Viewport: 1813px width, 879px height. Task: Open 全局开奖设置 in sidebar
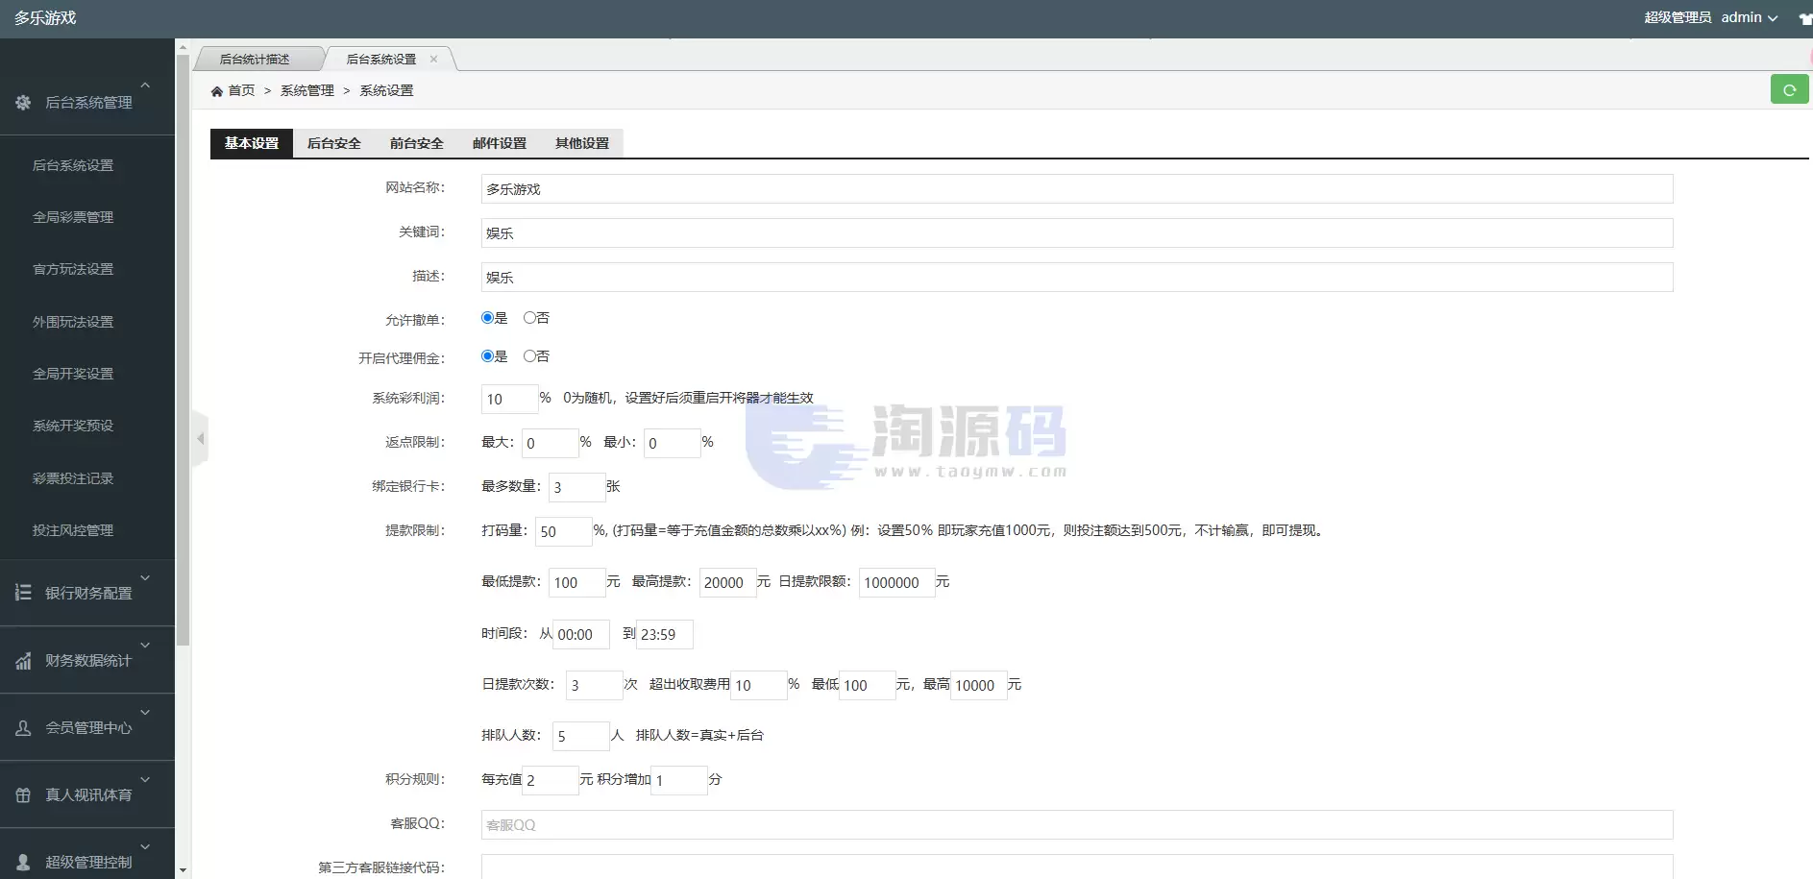pos(73,374)
